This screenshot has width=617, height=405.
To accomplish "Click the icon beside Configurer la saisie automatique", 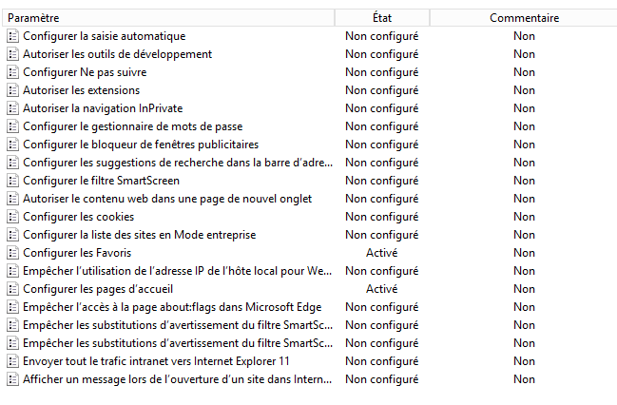I will coord(13,36).
